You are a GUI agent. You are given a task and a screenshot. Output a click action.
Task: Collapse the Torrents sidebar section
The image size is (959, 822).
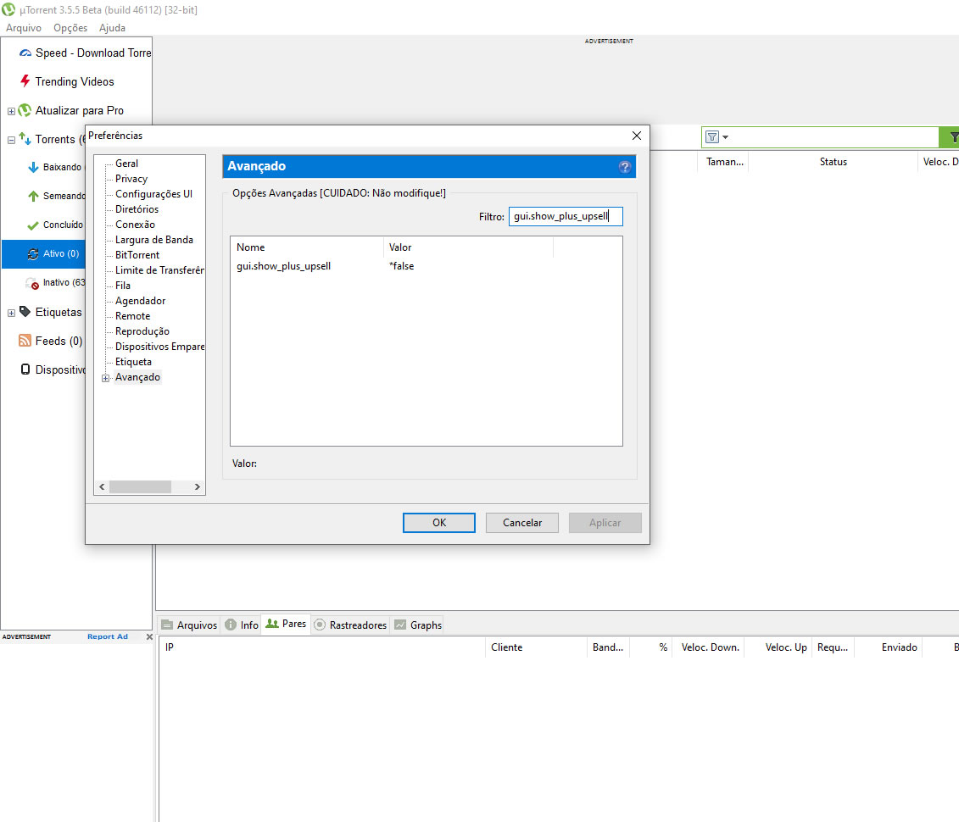[11, 140]
